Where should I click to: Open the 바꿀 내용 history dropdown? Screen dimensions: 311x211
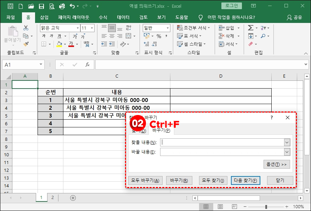click(x=287, y=152)
